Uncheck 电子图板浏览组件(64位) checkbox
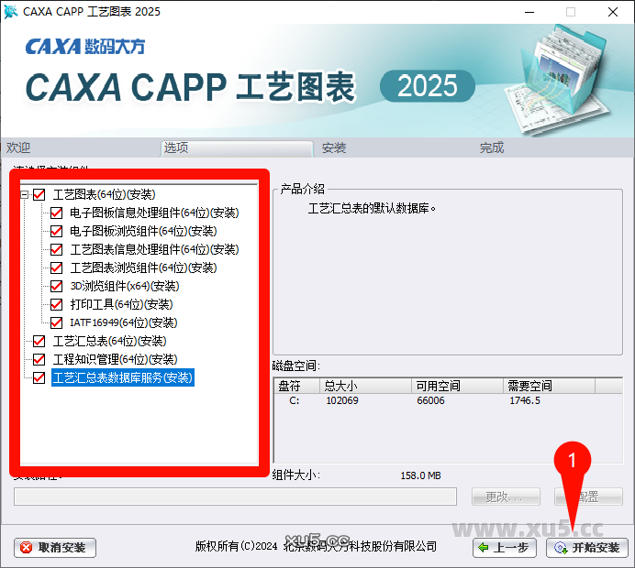635x568 pixels. (57, 231)
